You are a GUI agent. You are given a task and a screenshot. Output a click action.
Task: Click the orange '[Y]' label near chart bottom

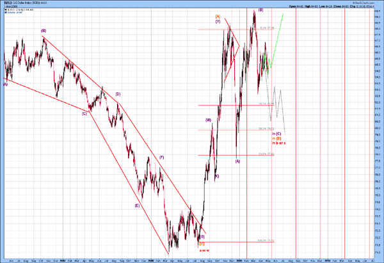pos(202,244)
